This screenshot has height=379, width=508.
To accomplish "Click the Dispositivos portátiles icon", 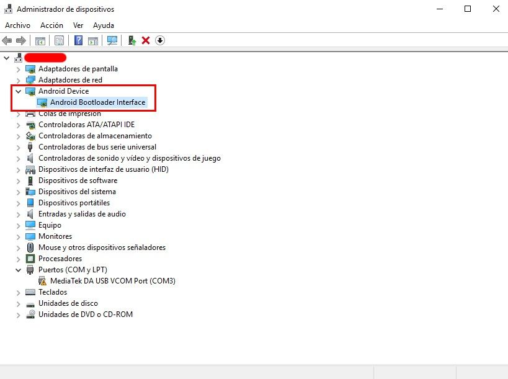I will 30,203.
